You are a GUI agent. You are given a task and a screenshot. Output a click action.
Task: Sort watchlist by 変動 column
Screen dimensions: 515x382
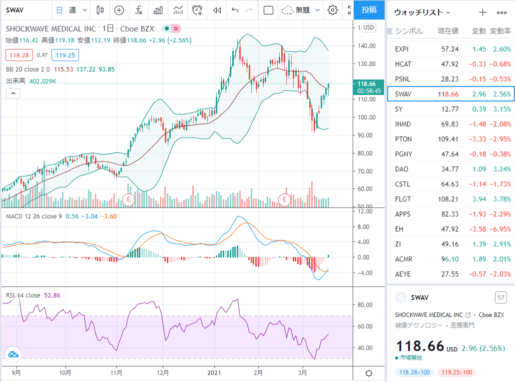(479, 31)
